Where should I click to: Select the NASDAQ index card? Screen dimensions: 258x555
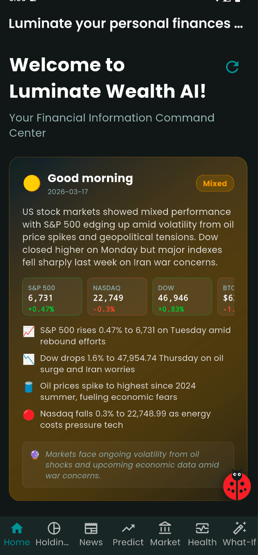pos(117,296)
